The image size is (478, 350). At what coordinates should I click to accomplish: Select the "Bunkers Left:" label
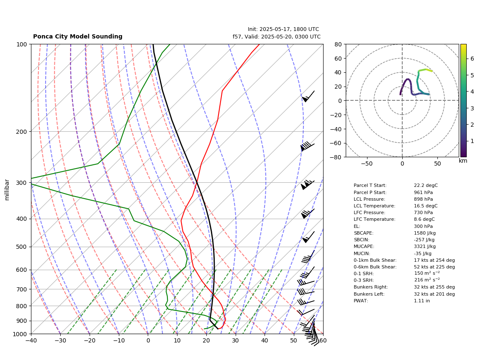369,294
